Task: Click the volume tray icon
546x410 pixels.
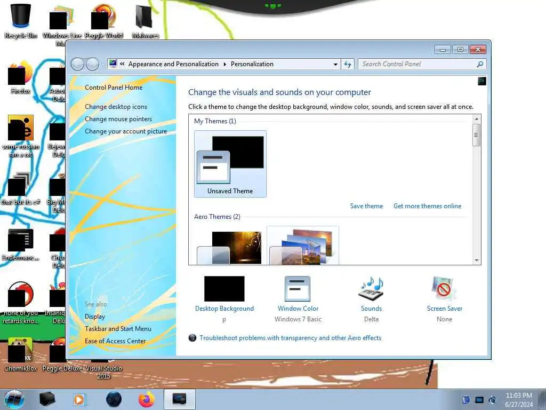Action: pyautogui.click(x=492, y=400)
